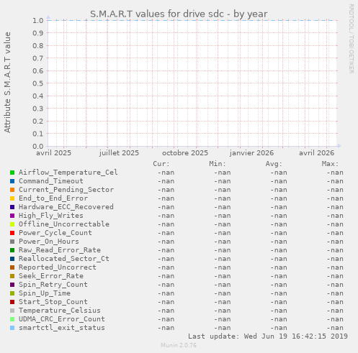Image resolution: width=358 pixels, height=353 pixels.
Task: Click the Last update timestamp text
Action: click(268, 336)
